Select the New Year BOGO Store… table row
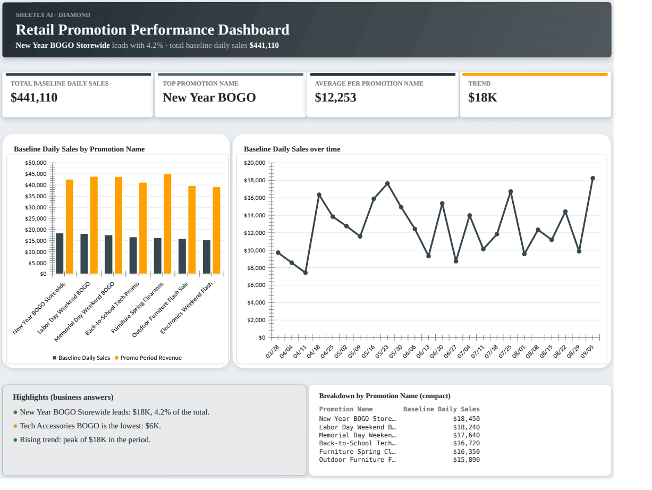 tap(400, 419)
